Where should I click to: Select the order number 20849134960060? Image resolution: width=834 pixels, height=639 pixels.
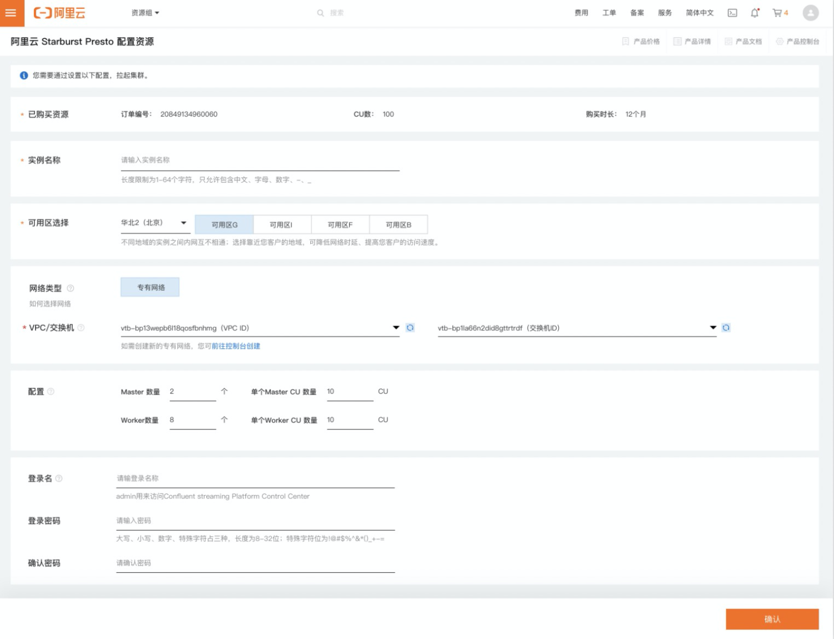tap(189, 114)
